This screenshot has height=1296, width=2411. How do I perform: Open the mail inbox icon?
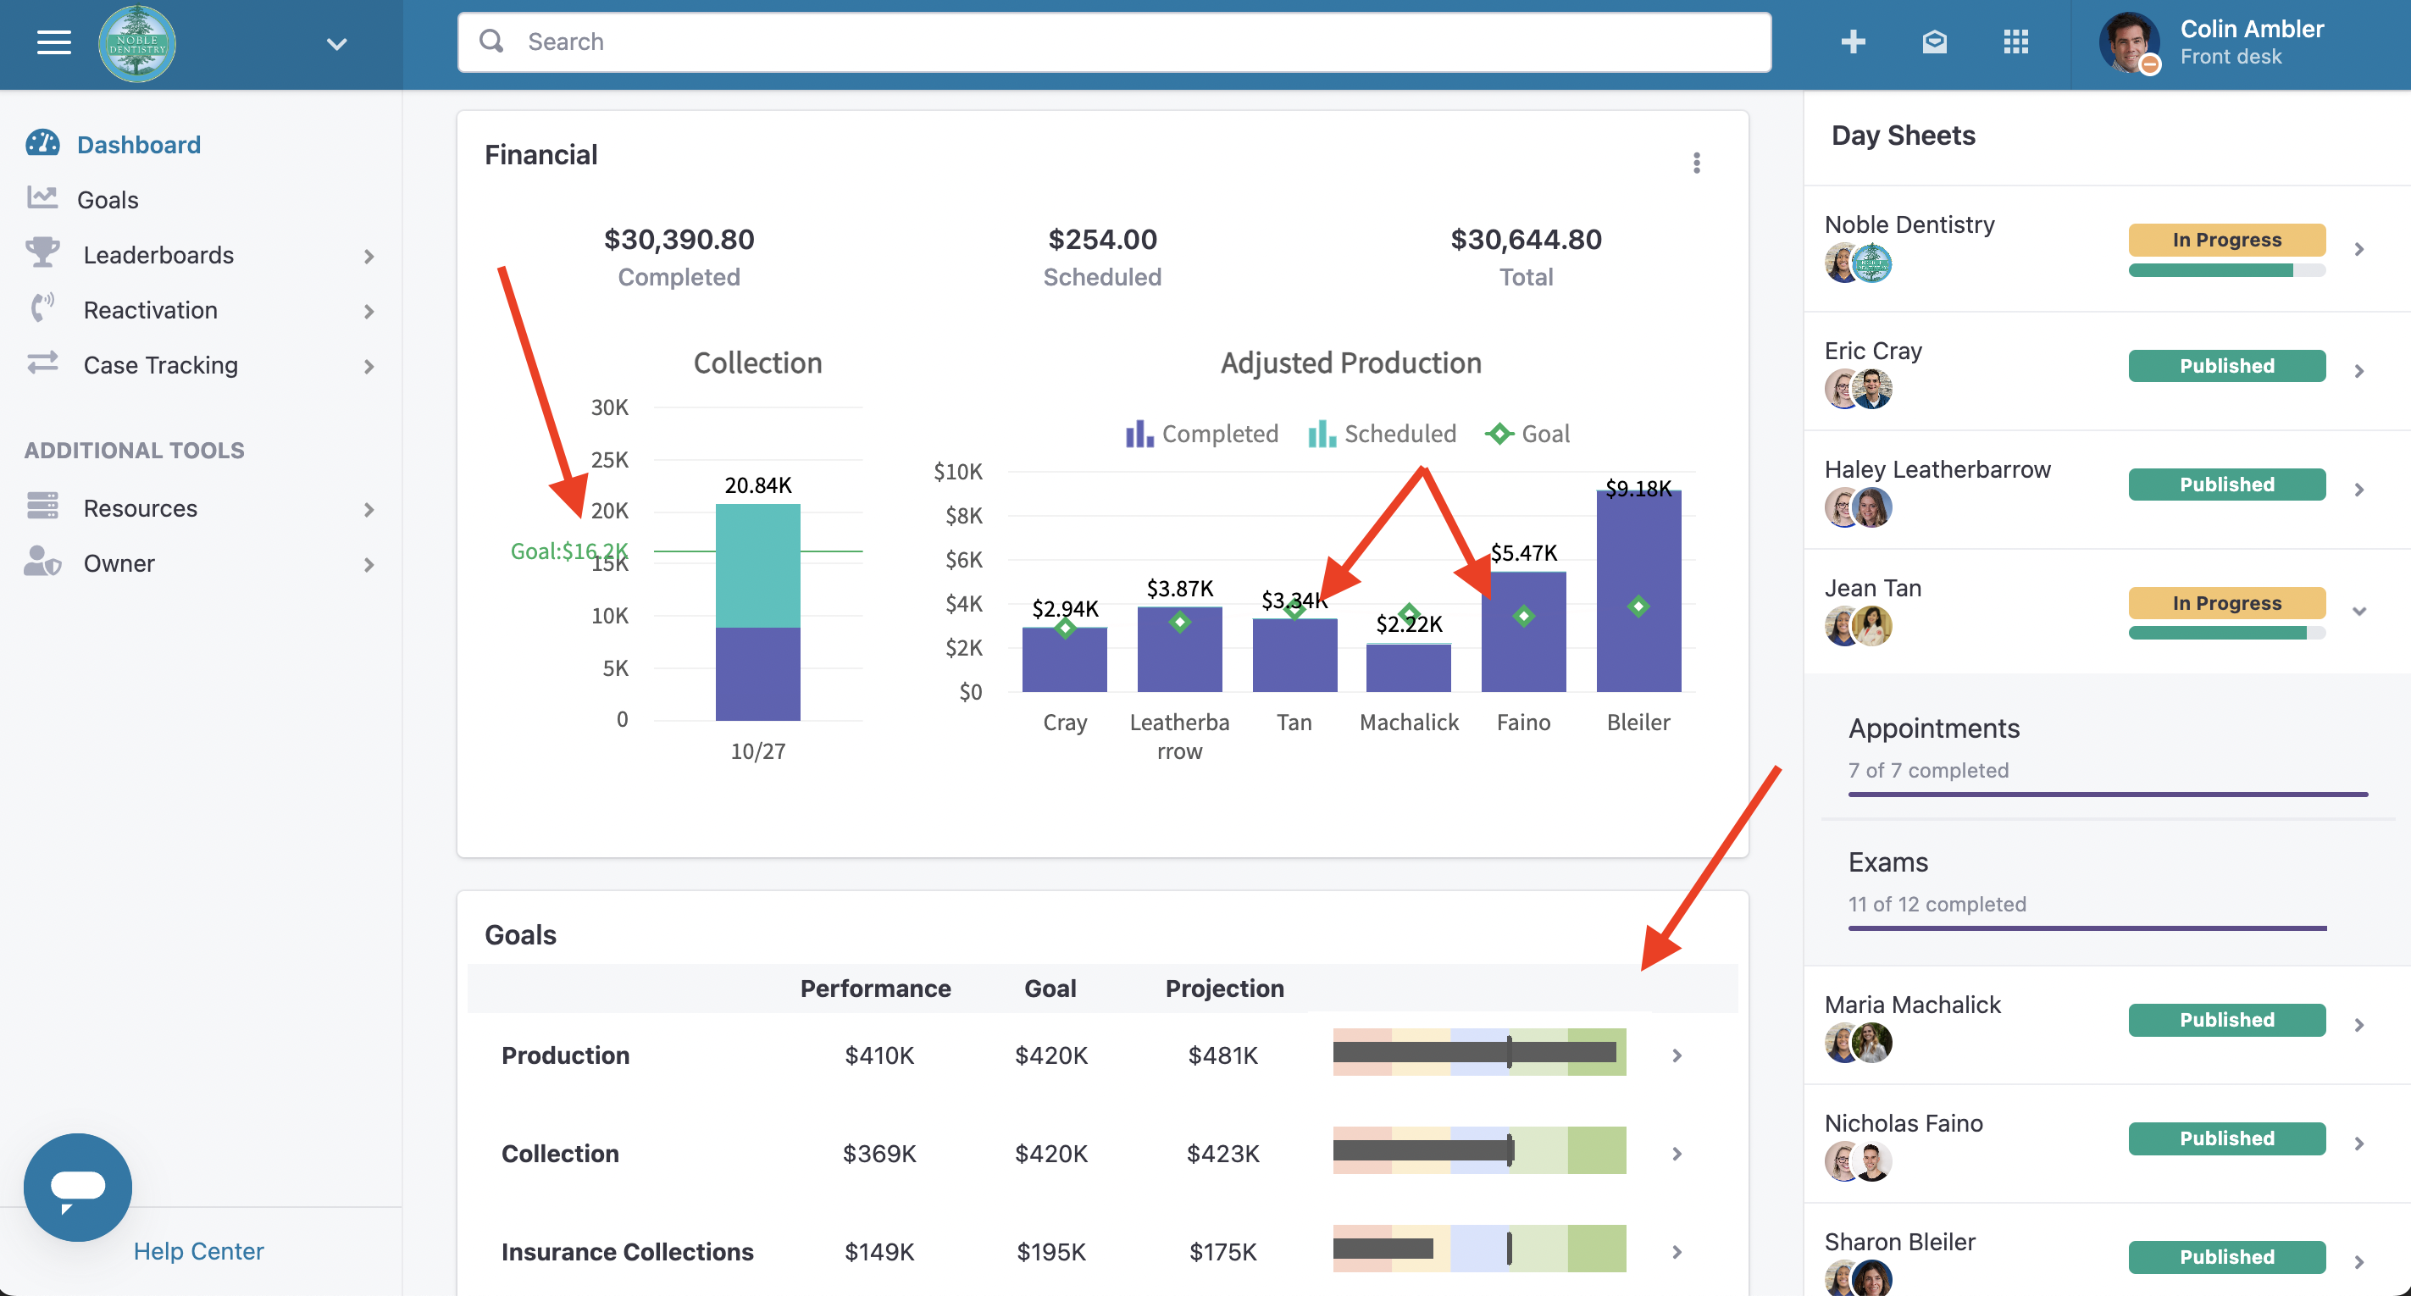(1935, 42)
